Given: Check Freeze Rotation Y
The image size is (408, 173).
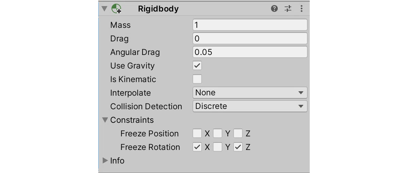Looking at the screenshot, I should [x=218, y=147].
